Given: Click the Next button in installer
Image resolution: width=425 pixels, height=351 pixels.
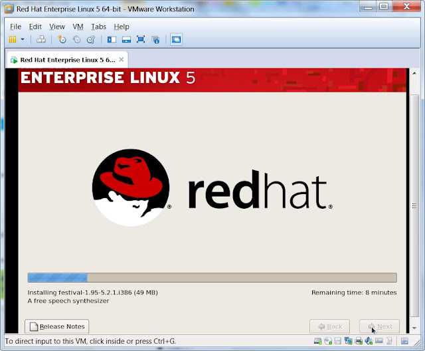Looking at the screenshot, I should (379, 326).
